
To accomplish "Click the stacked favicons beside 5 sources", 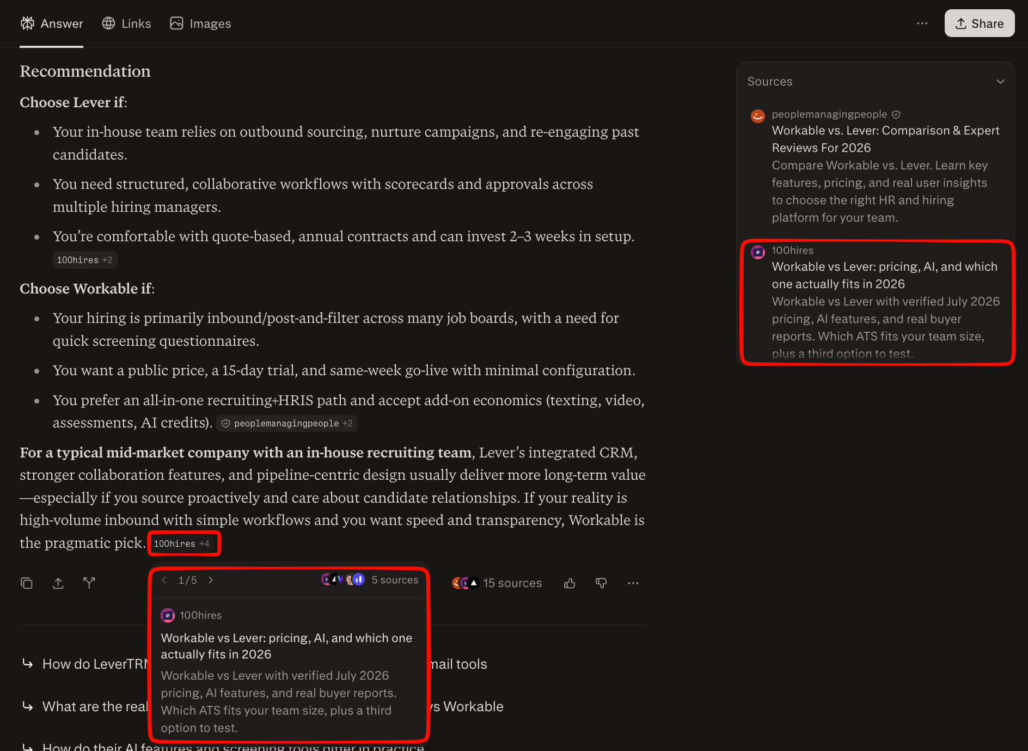I will tap(343, 579).
